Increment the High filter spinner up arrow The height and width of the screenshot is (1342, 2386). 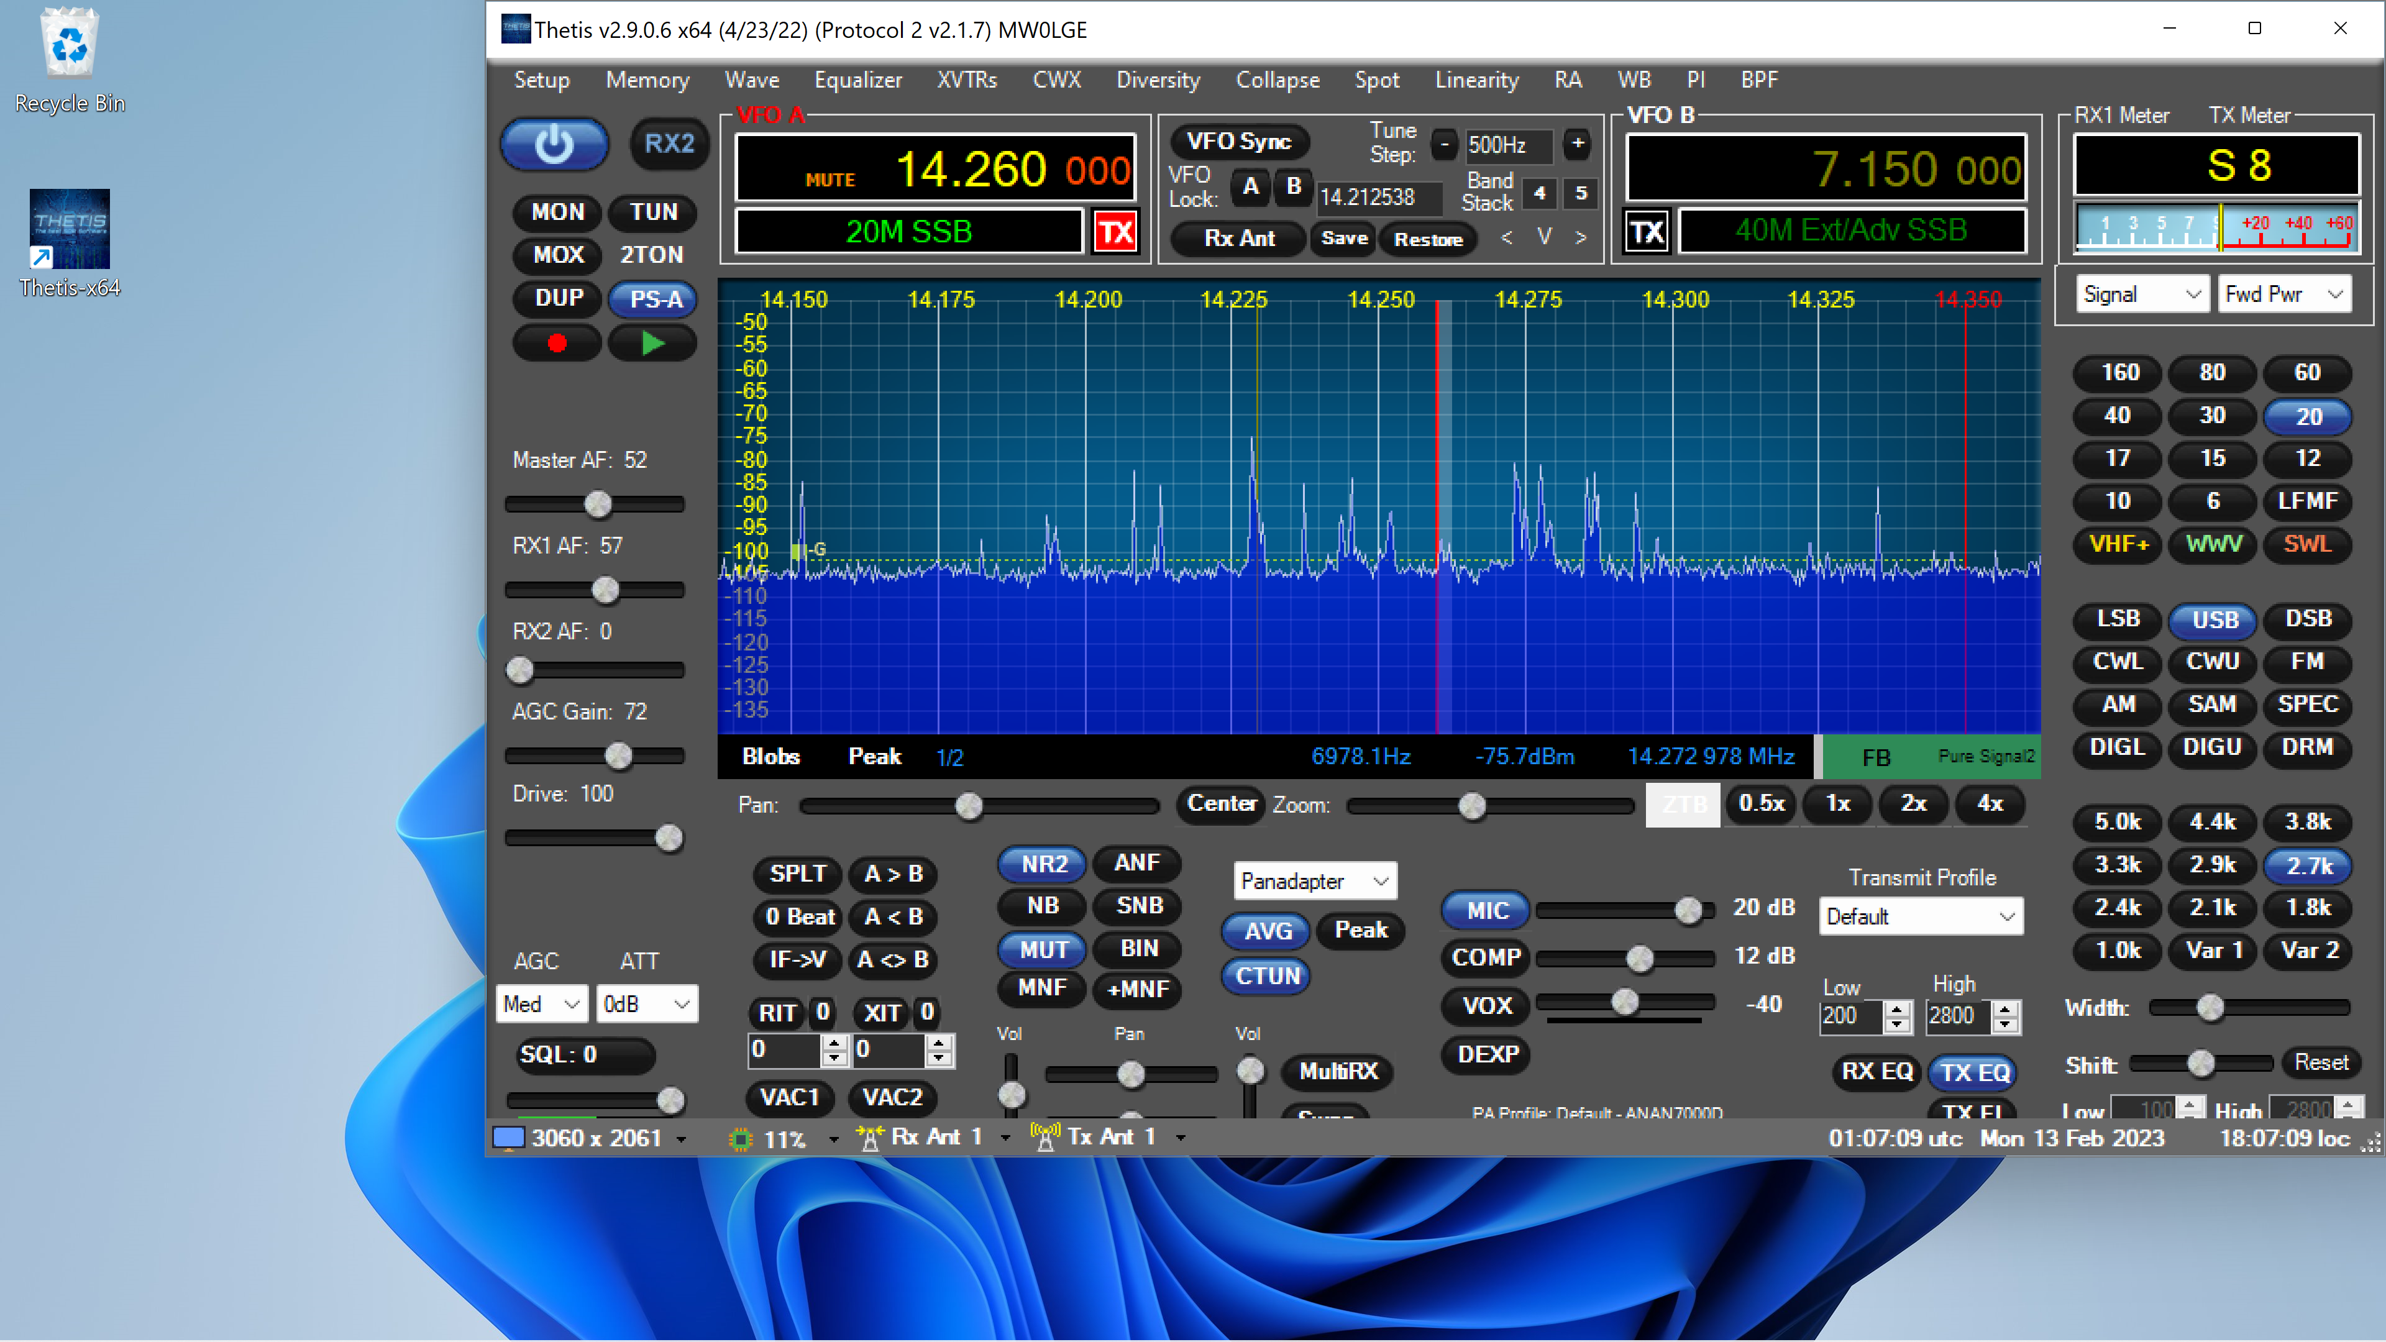point(2005,1008)
